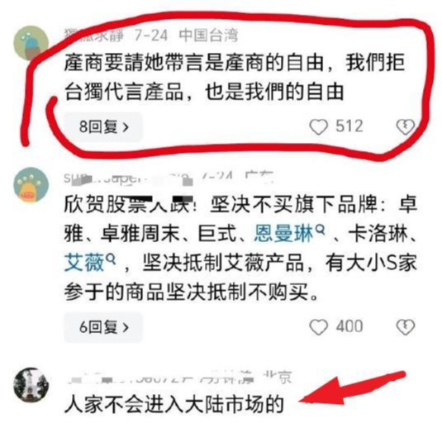Like the comment with 400 likes
Screen dimensions: 442x423
(319, 327)
